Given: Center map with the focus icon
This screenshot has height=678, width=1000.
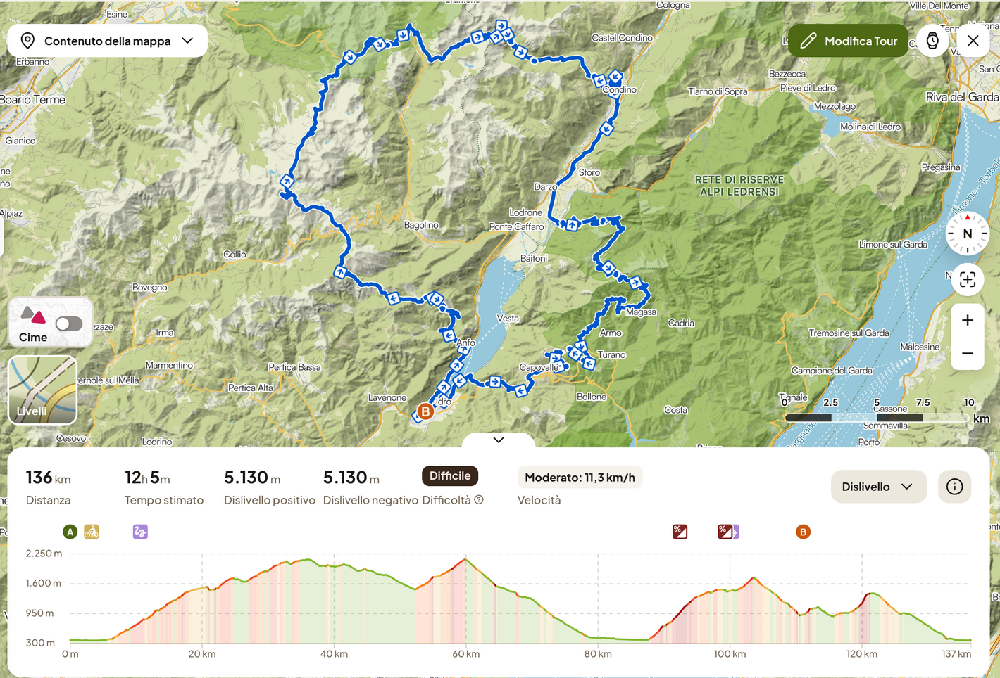Looking at the screenshot, I should [x=967, y=279].
